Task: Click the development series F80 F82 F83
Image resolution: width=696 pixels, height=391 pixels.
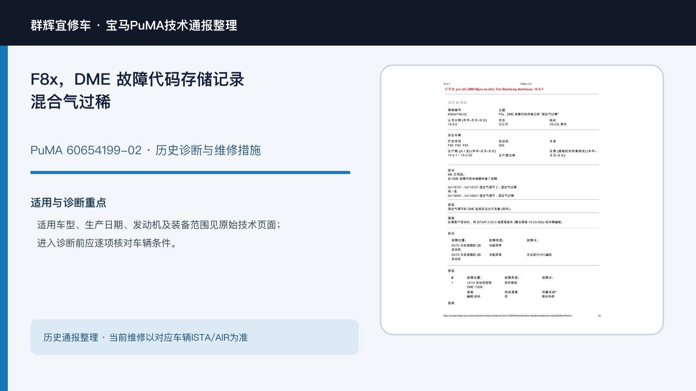Action: (458, 146)
